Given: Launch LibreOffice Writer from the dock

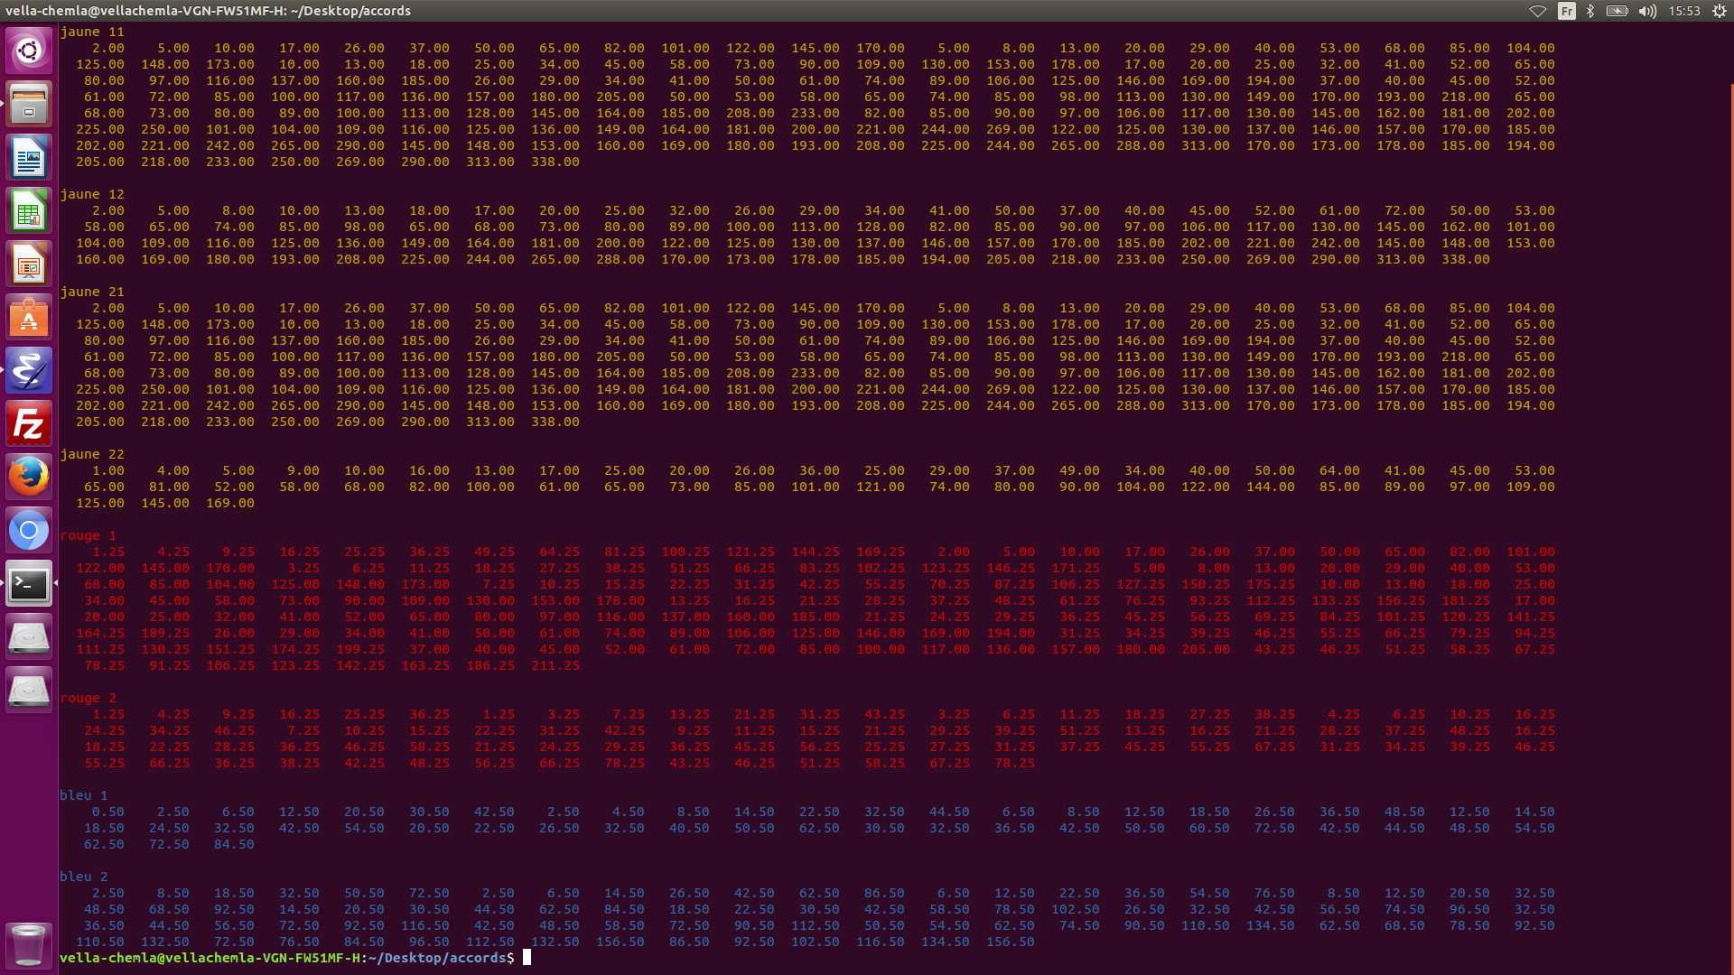Looking at the screenshot, I should 29,158.
